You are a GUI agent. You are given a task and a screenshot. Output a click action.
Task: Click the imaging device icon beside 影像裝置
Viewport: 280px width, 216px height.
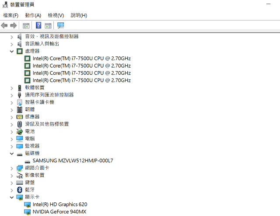pos(20,175)
